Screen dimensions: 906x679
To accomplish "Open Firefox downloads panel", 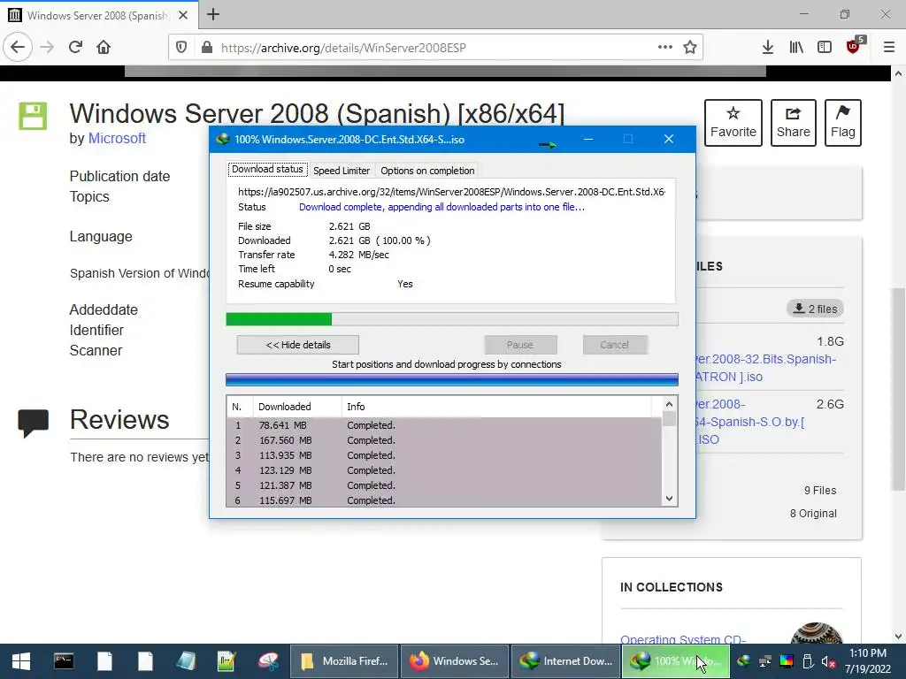I will [767, 48].
